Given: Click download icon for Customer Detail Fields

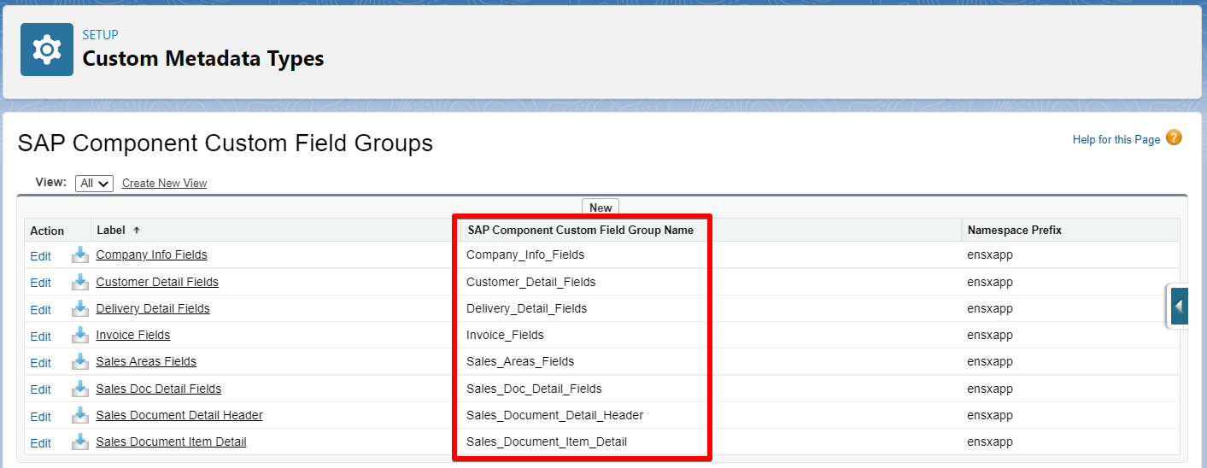Looking at the screenshot, I should [80, 282].
